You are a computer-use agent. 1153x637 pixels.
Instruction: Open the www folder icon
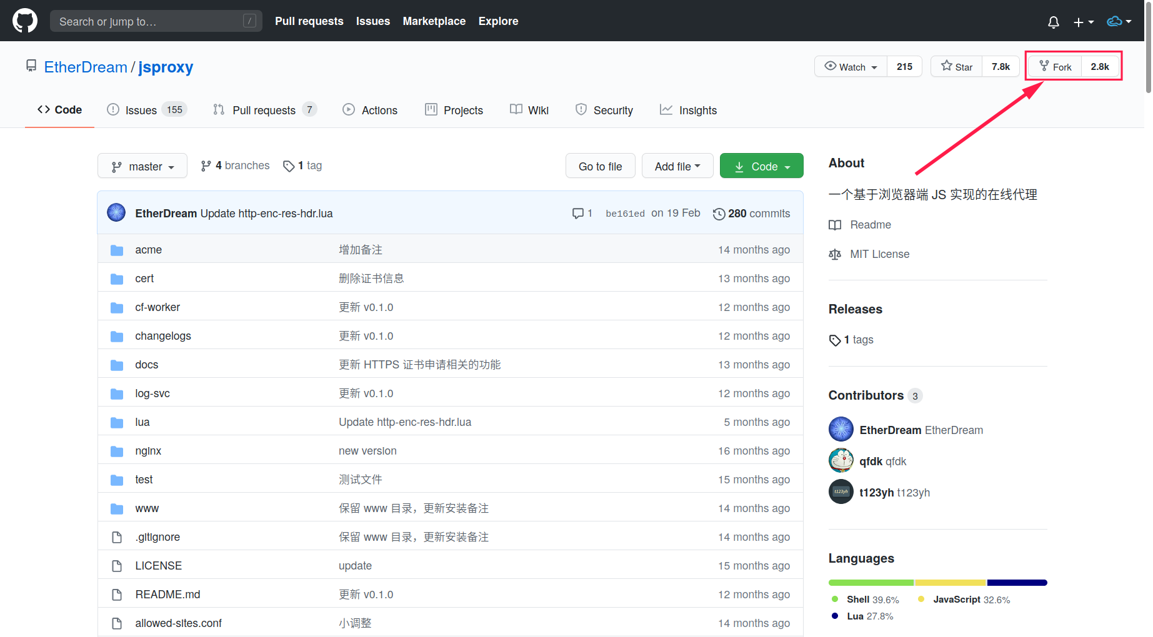click(117, 508)
